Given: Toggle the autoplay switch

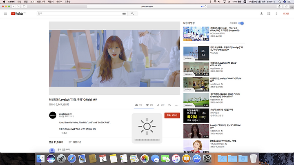Looking at the screenshot, I should (x=241, y=23).
